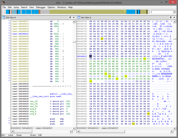Viewport: 178px width, 138px height.
Task: Open the navigation band combo box dropdown
Action: point(174,12)
